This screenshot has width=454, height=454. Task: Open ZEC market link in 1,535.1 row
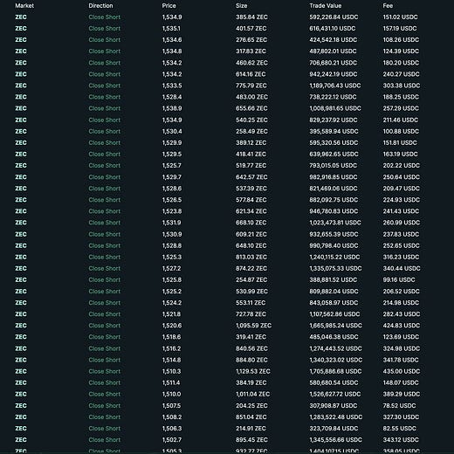pyautogui.click(x=21, y=29)
